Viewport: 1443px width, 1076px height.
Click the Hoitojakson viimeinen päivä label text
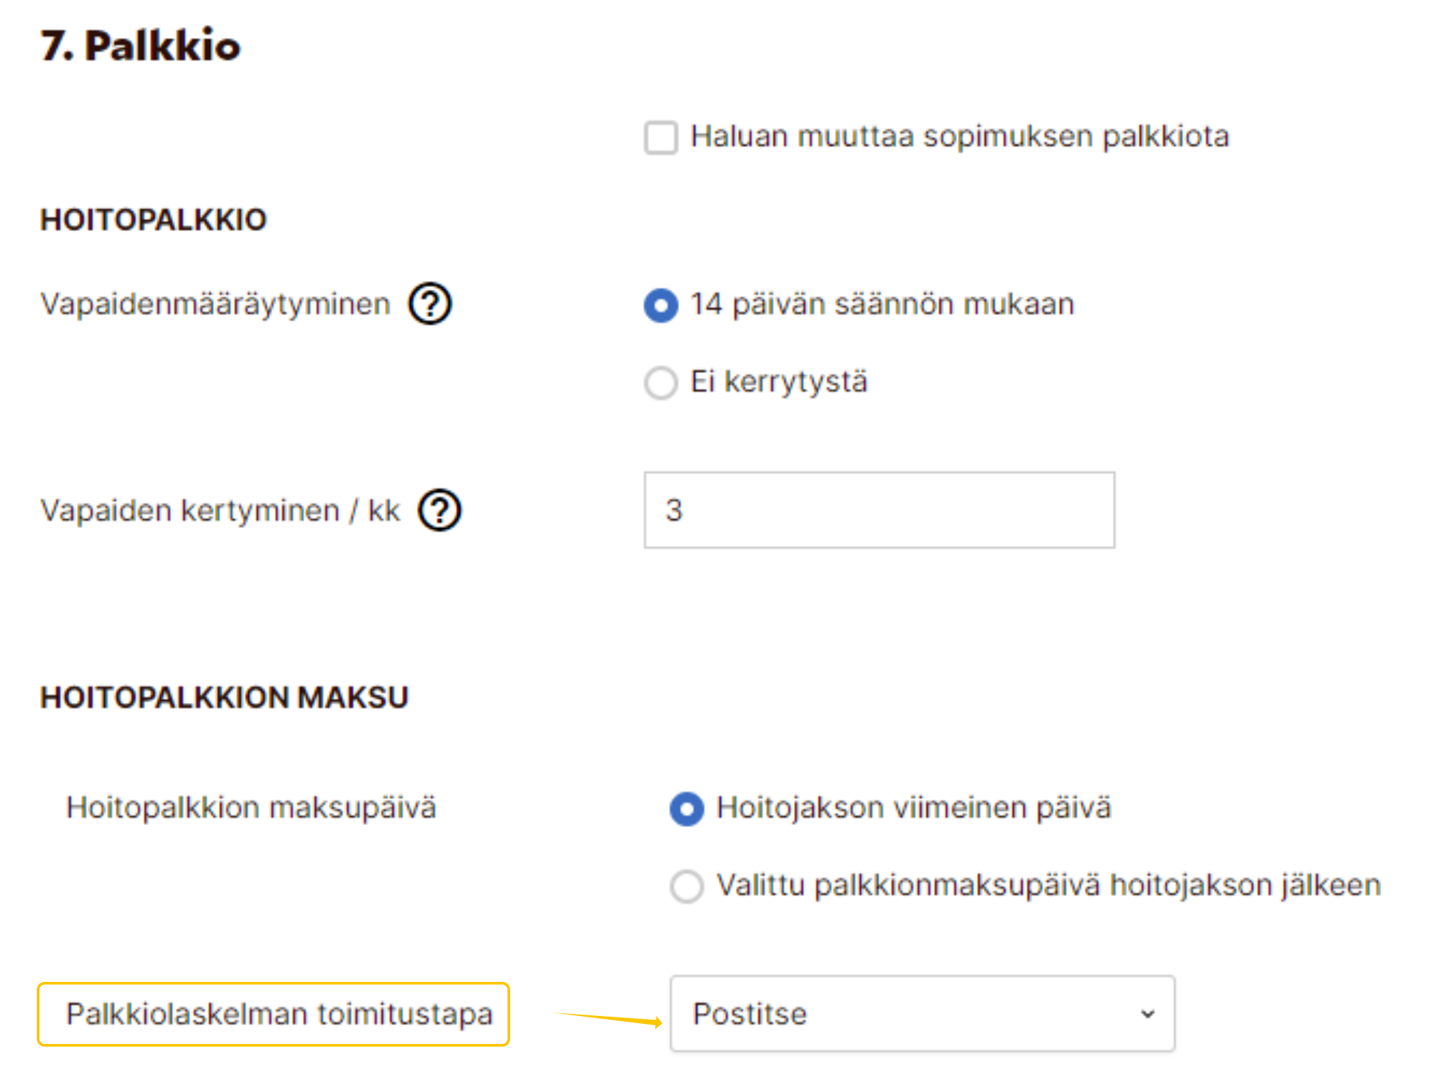913,808
